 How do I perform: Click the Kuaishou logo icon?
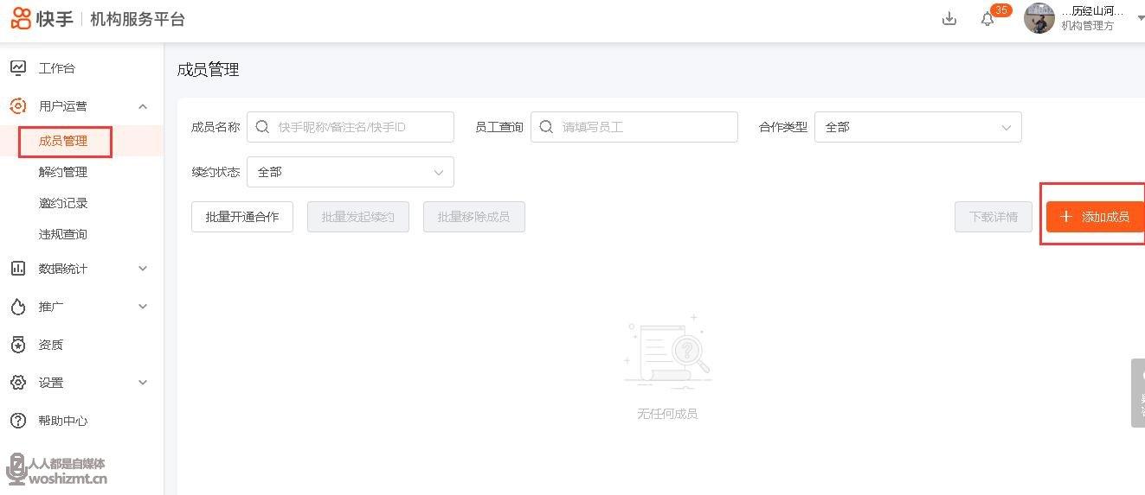21,18
